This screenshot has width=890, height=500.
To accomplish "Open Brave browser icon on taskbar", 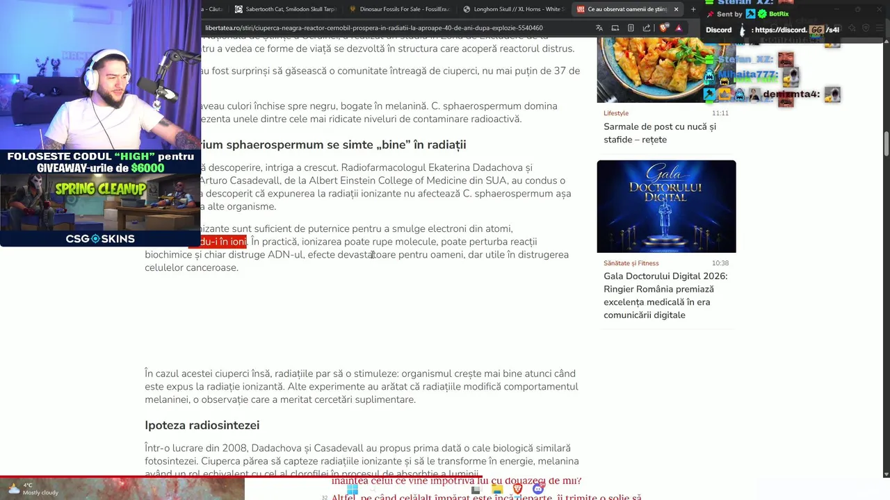I will click(517, 490).
